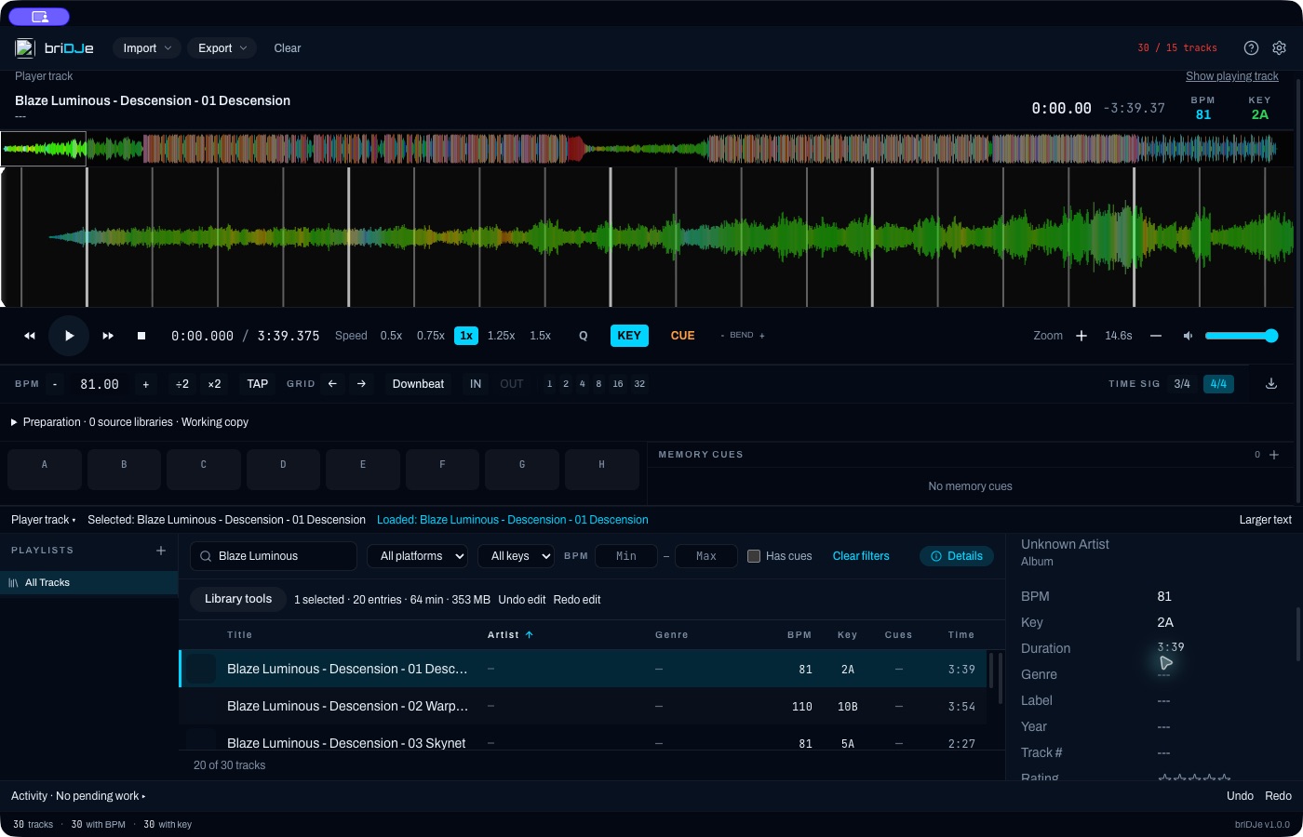Open the All keys filter dropdown

(x=516, y=556)
